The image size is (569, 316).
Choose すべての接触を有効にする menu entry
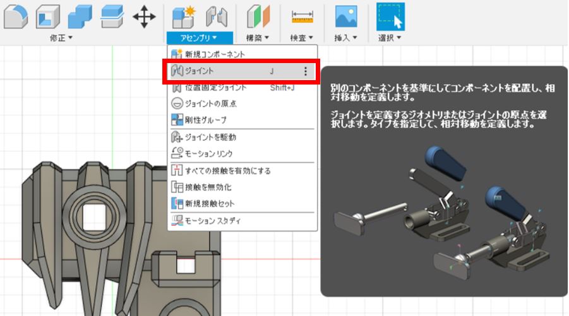coord(242,170)
